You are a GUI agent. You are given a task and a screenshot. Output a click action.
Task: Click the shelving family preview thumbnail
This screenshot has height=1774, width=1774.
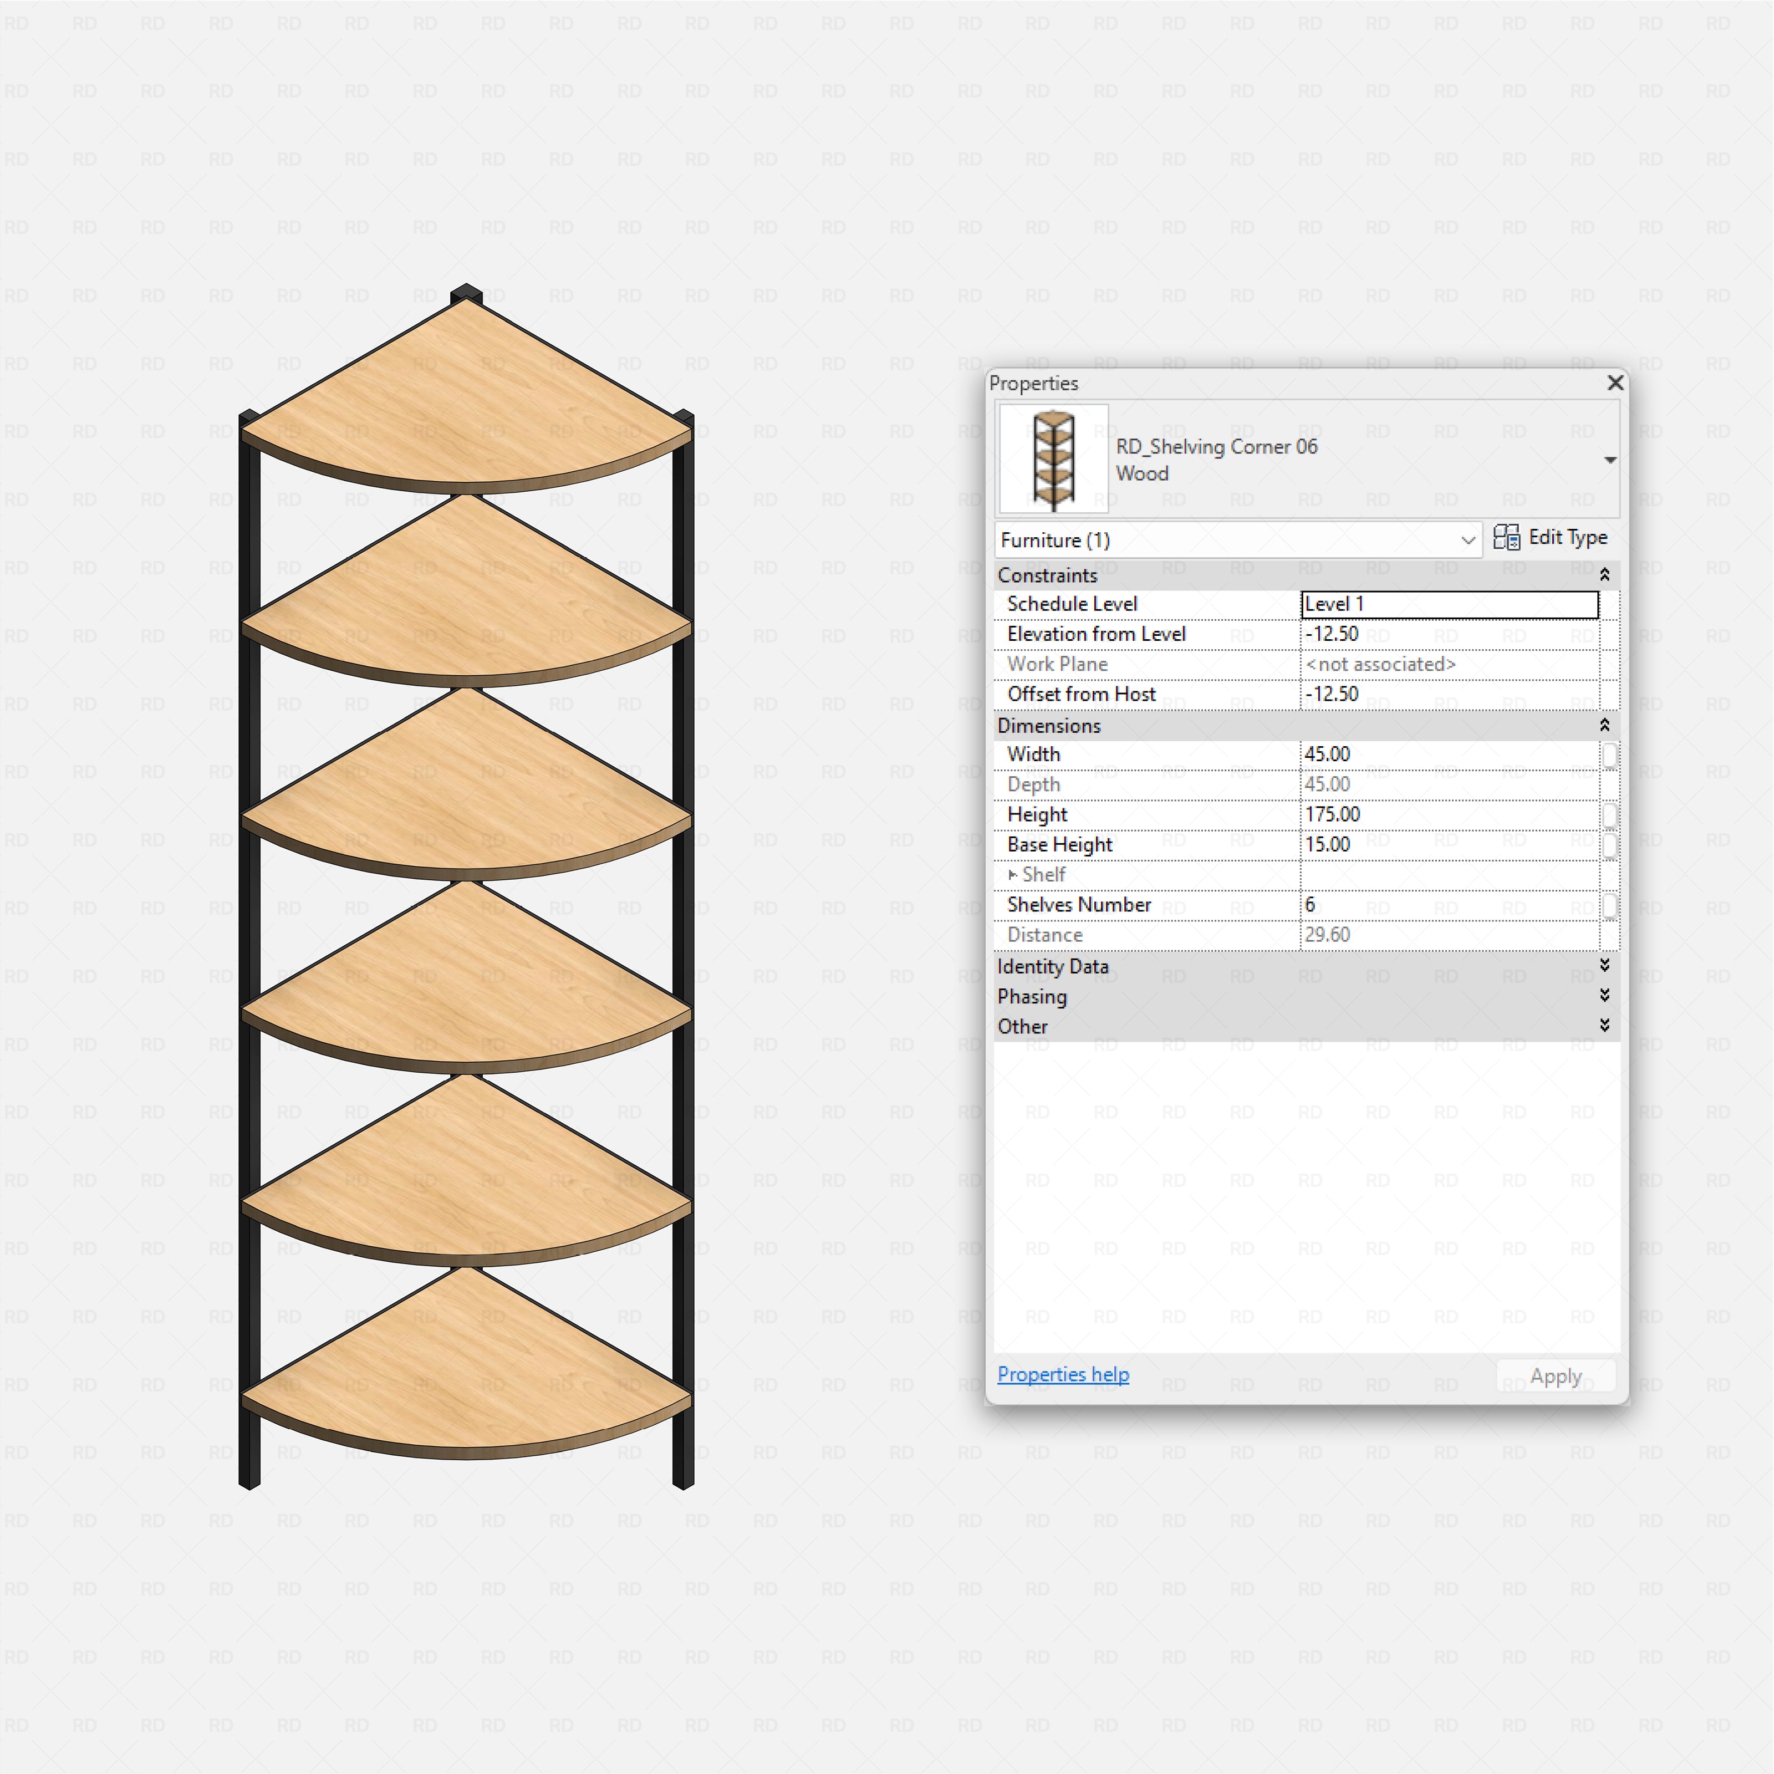(1052, 459)
